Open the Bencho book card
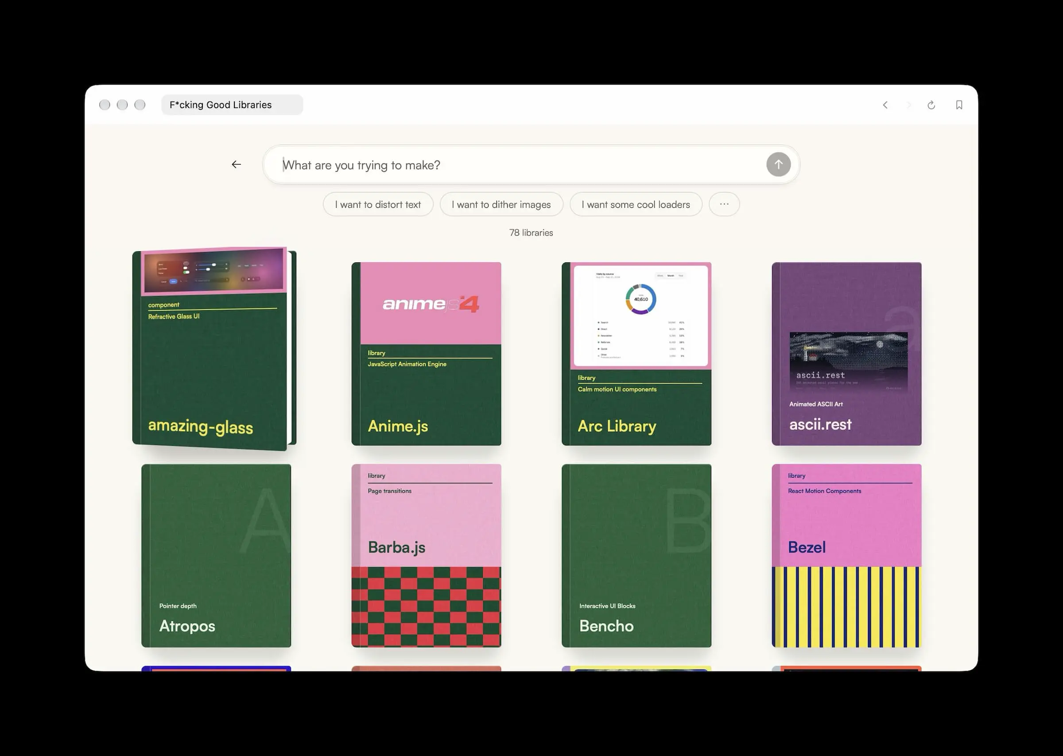This screenshot has width=1063, height=756. (636, 555)
